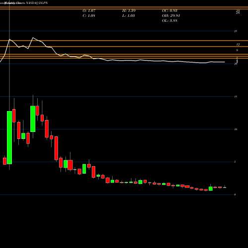The width and height of the screenshot is (248, 248).
Task: Click the 'OL: 3.88' value
Action: 170,20
